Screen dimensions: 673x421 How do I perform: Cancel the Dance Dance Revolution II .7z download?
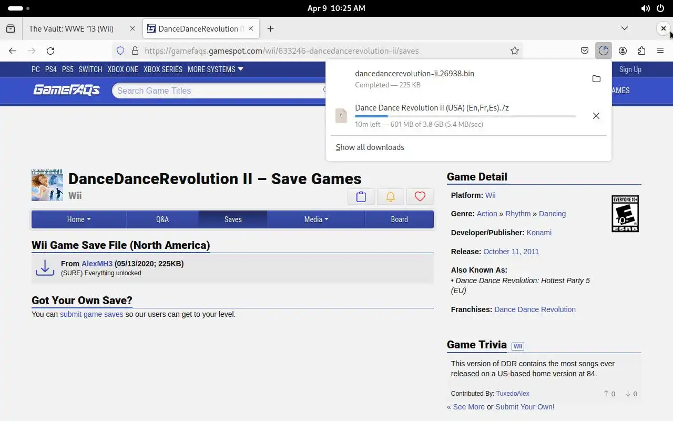pyautogui.click(x=596, y=116)
